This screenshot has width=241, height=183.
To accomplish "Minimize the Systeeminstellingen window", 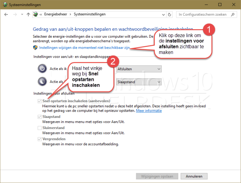I will [x=206, y=5].
